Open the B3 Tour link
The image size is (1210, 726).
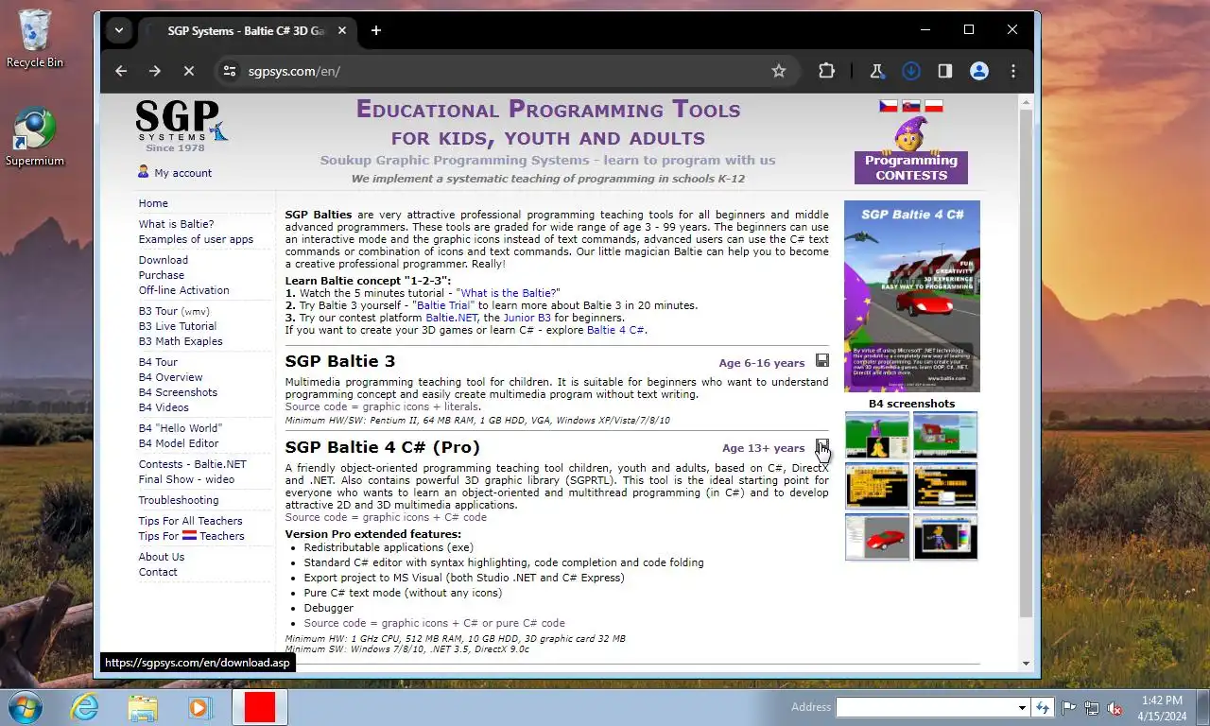(x=158, y=311)
